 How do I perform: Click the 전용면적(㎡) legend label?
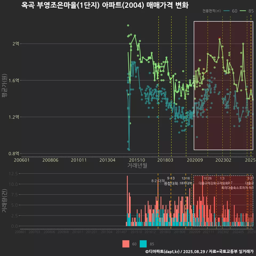coord(211,11)
